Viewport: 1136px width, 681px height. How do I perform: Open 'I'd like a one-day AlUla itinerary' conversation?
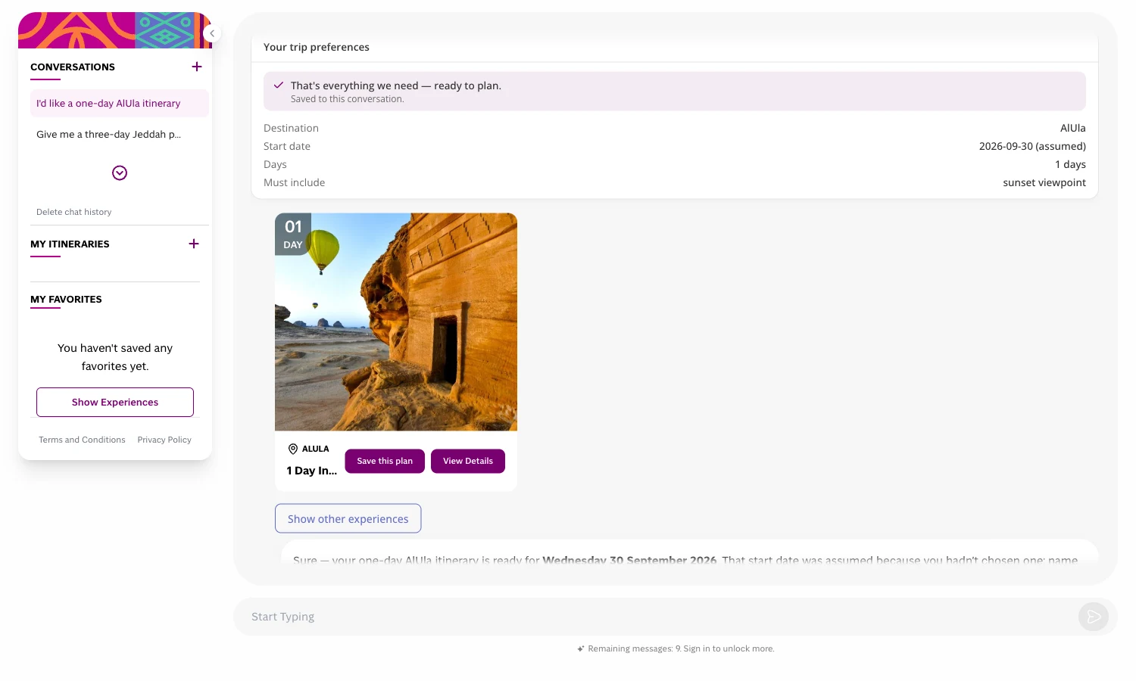point(120,104)
